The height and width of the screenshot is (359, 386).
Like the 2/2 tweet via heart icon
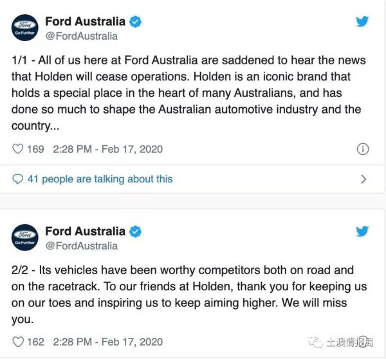pyautogui.click(x=18, y=342)
